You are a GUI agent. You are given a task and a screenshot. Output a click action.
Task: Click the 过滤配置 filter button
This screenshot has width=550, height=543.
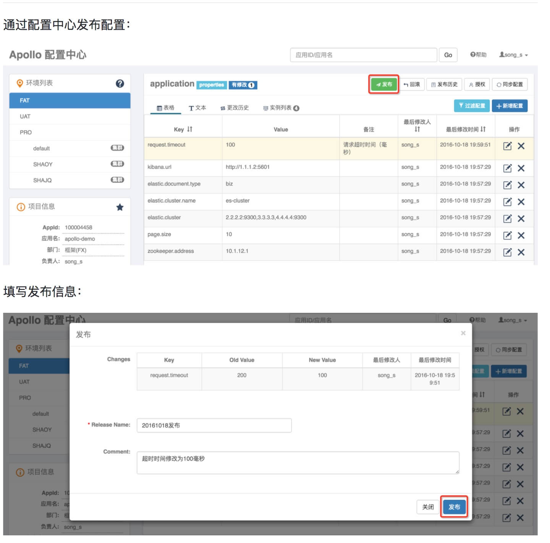tap(472, 106)
